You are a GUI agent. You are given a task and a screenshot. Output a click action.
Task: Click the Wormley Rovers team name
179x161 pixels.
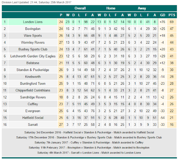point(32,42)
